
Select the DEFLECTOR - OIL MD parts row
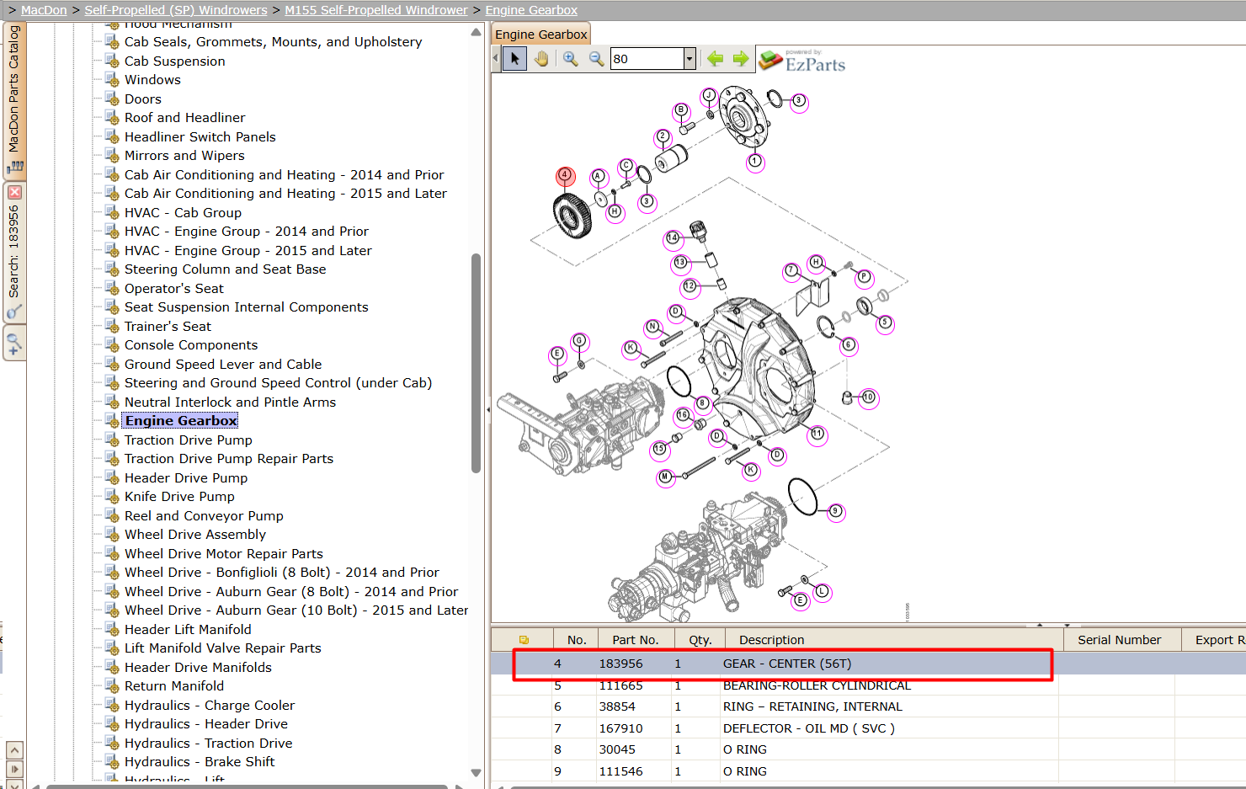pyautogui.click(x=868, y=728)
